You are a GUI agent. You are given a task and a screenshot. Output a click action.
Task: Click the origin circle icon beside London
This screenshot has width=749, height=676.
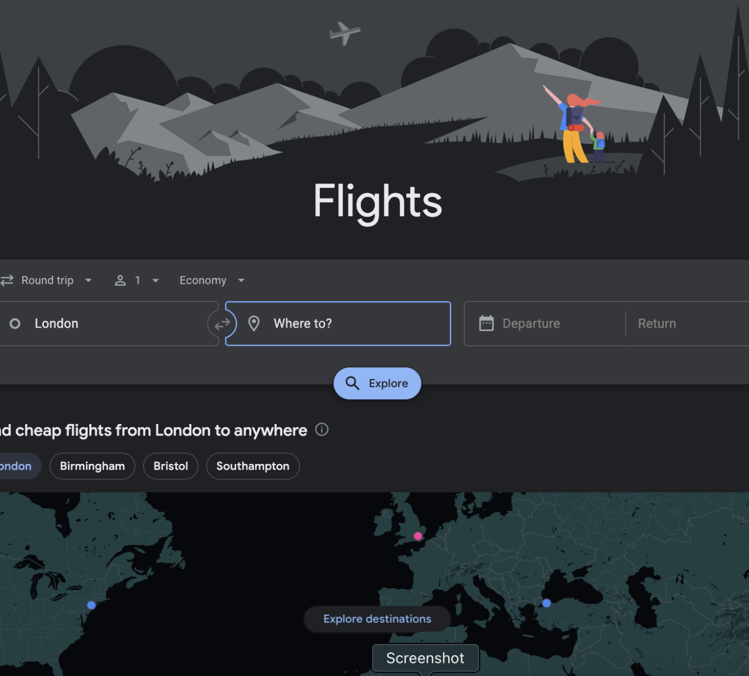pyautogui.click(x=15, y=324)
